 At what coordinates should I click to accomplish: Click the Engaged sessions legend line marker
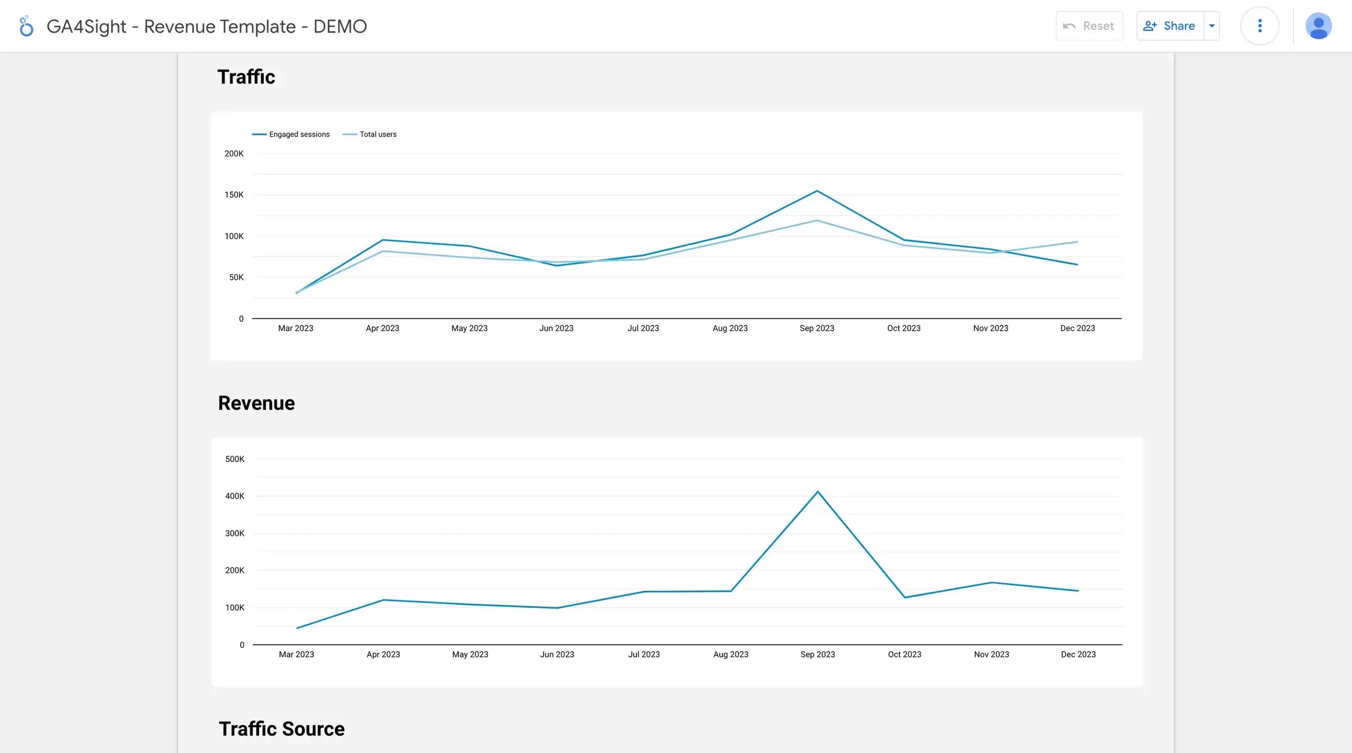[x=259, y=134]
